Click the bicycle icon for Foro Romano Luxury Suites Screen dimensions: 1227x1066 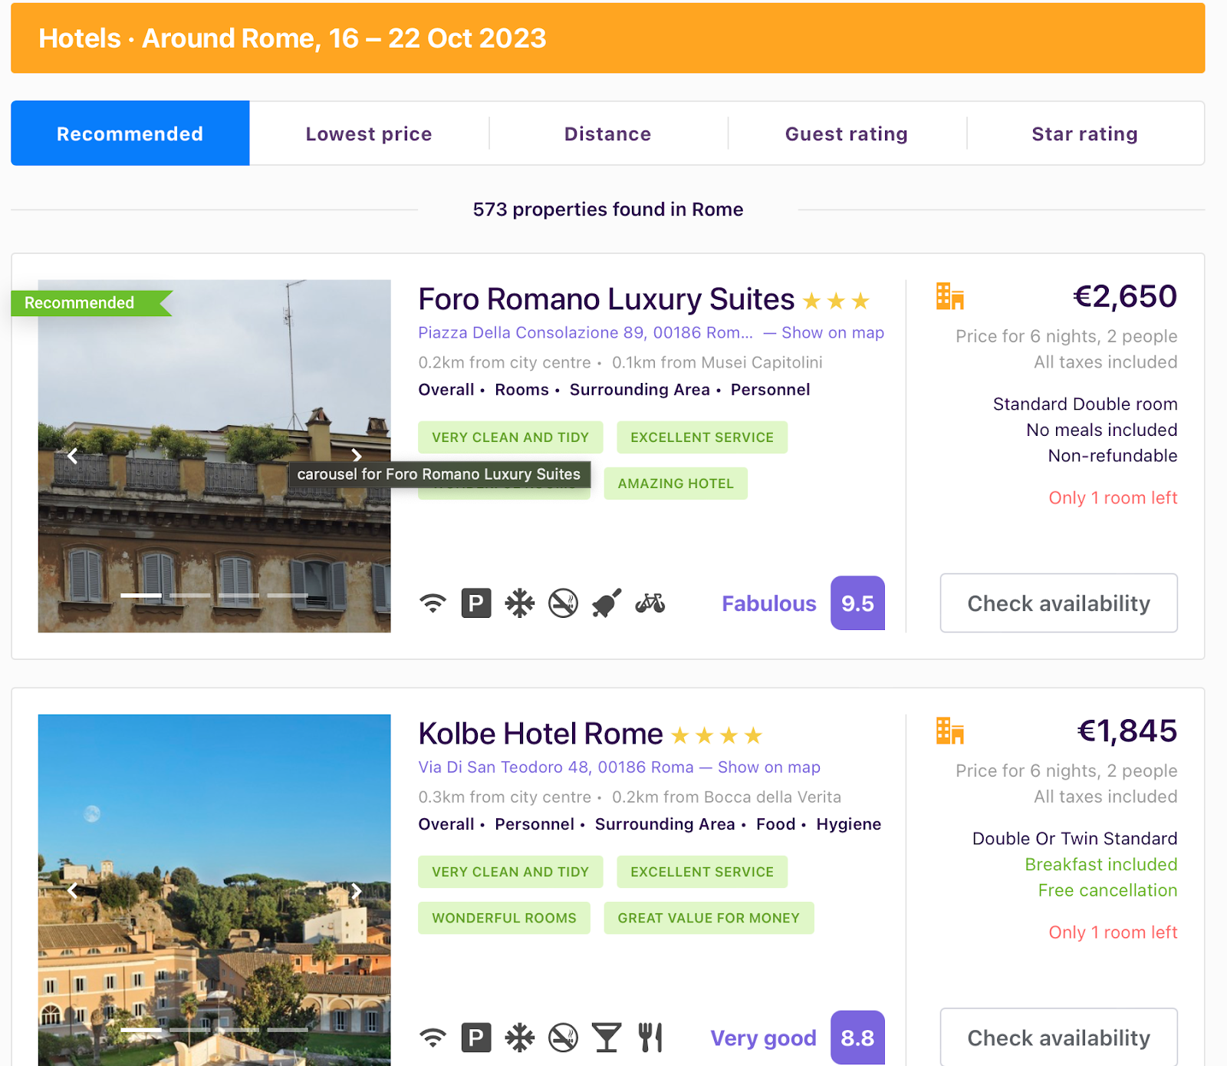coord(650,603)
